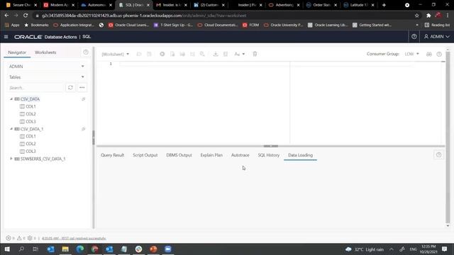Switch to the Worksheets tab
This screenshot has height=255, width=454.
(45, 52)
